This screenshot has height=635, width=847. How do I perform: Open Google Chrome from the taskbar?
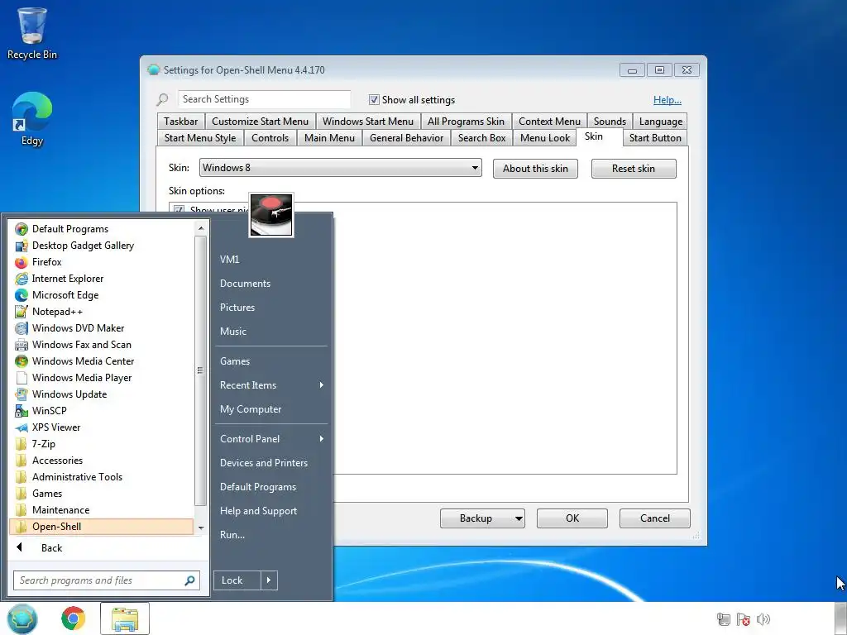[x=74, y=618]
